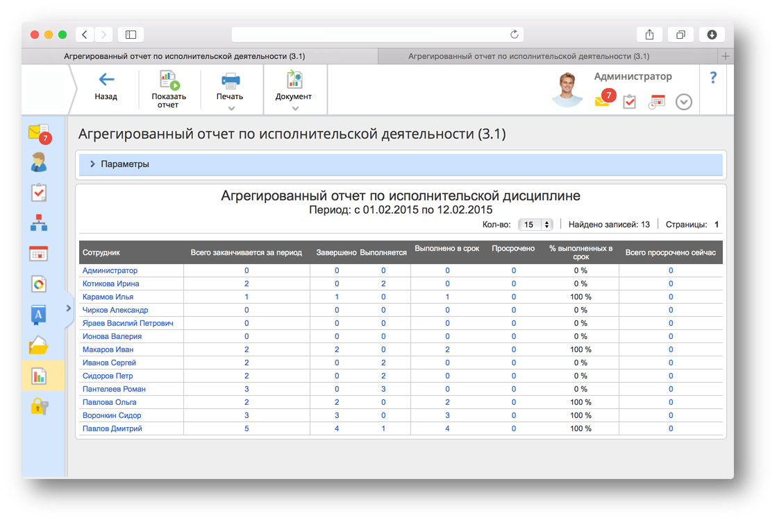Image resolution: width=777 pixels, height=522 pixels.
Task: Click browser forward navigation button
Action: click(103, 35)
